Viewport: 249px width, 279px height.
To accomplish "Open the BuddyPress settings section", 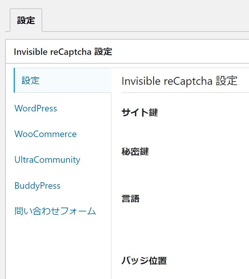I will click(x=37, y=185).
